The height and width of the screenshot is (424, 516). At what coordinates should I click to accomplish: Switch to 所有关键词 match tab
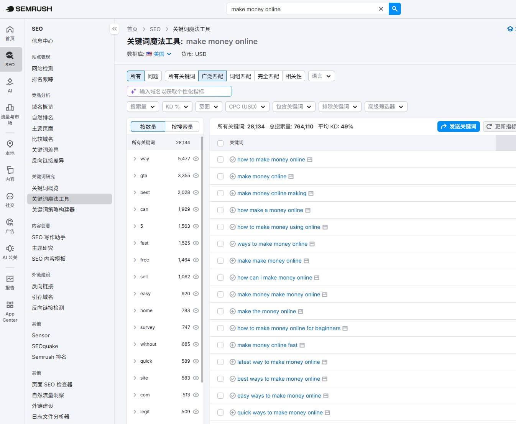(x=182, y=76)
